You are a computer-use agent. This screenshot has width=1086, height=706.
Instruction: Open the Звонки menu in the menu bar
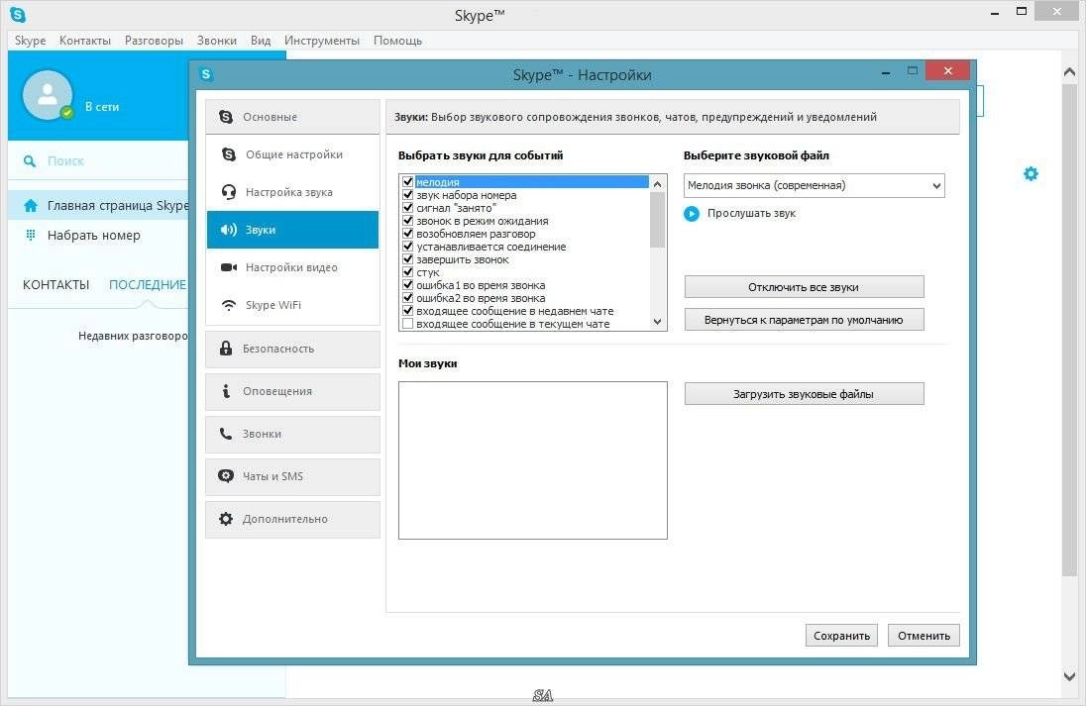click(x=217, y=41)
